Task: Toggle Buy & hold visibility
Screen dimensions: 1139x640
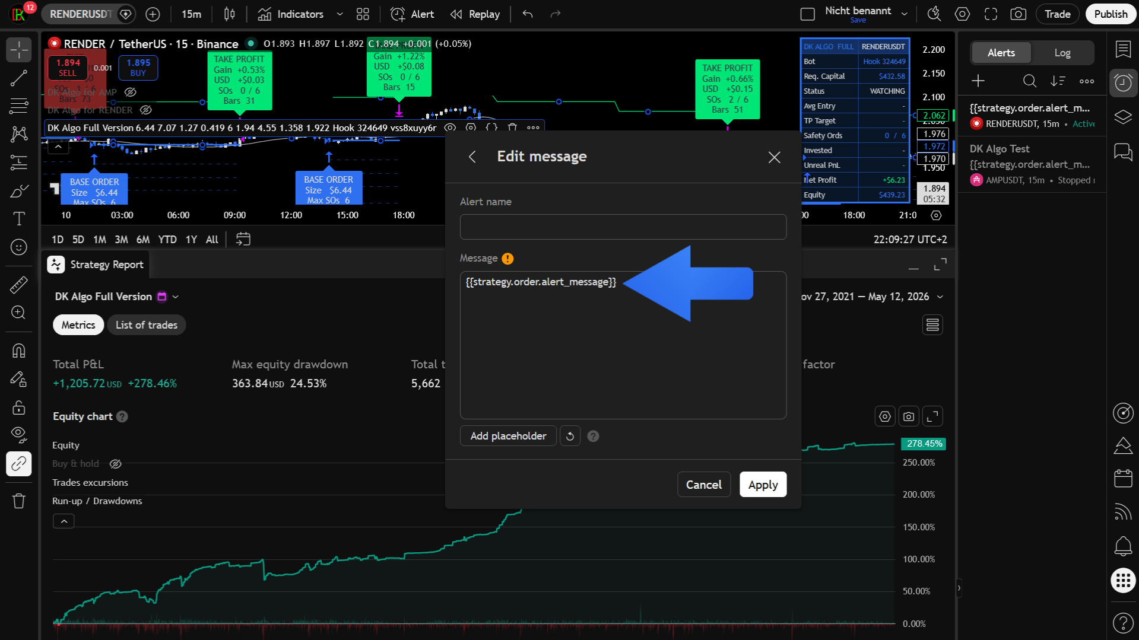Action: [x=116, y=464]
